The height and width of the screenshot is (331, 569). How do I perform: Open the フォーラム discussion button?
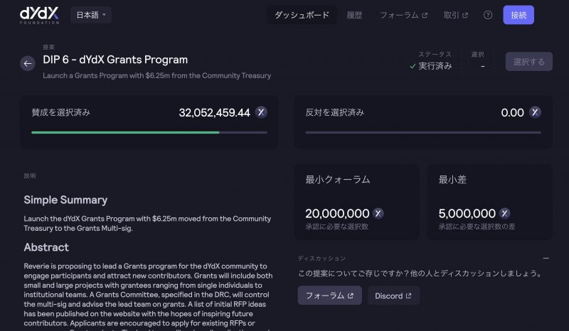click(329, 295)
